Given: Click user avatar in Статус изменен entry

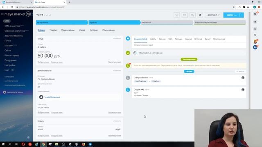Looking at the screenshot, I should coord(243,78).
